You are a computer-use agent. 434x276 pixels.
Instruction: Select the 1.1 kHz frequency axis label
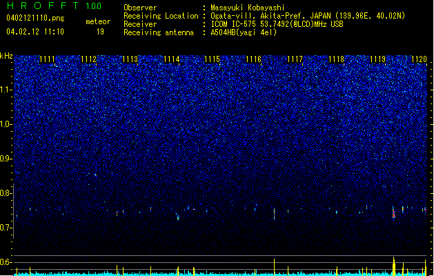click(x=6, y=90)
